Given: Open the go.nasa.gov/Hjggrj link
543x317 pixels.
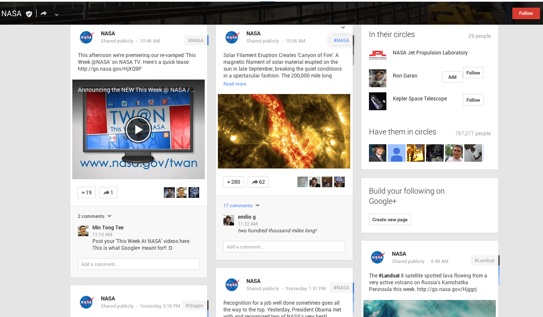Looking at the screenshot, I should click(x=447, y=289).
